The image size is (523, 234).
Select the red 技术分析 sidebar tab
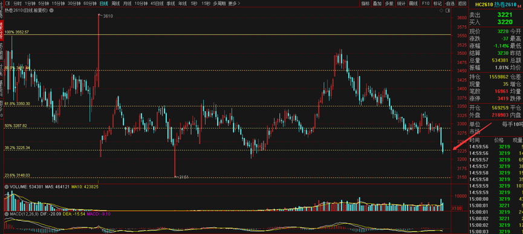coord(2,30)
